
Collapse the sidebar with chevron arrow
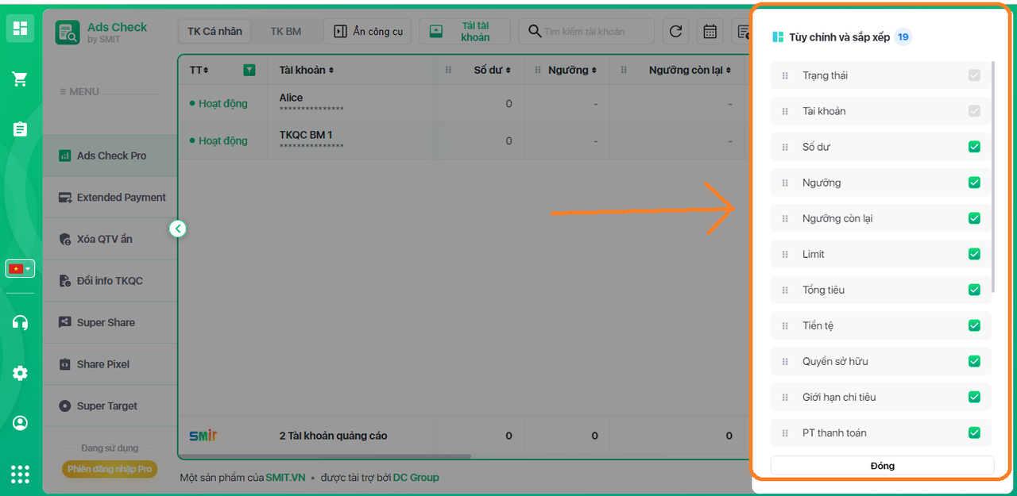[x=178, y=229]
